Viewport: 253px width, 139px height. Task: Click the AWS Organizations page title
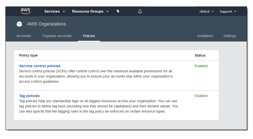point(46,24)
